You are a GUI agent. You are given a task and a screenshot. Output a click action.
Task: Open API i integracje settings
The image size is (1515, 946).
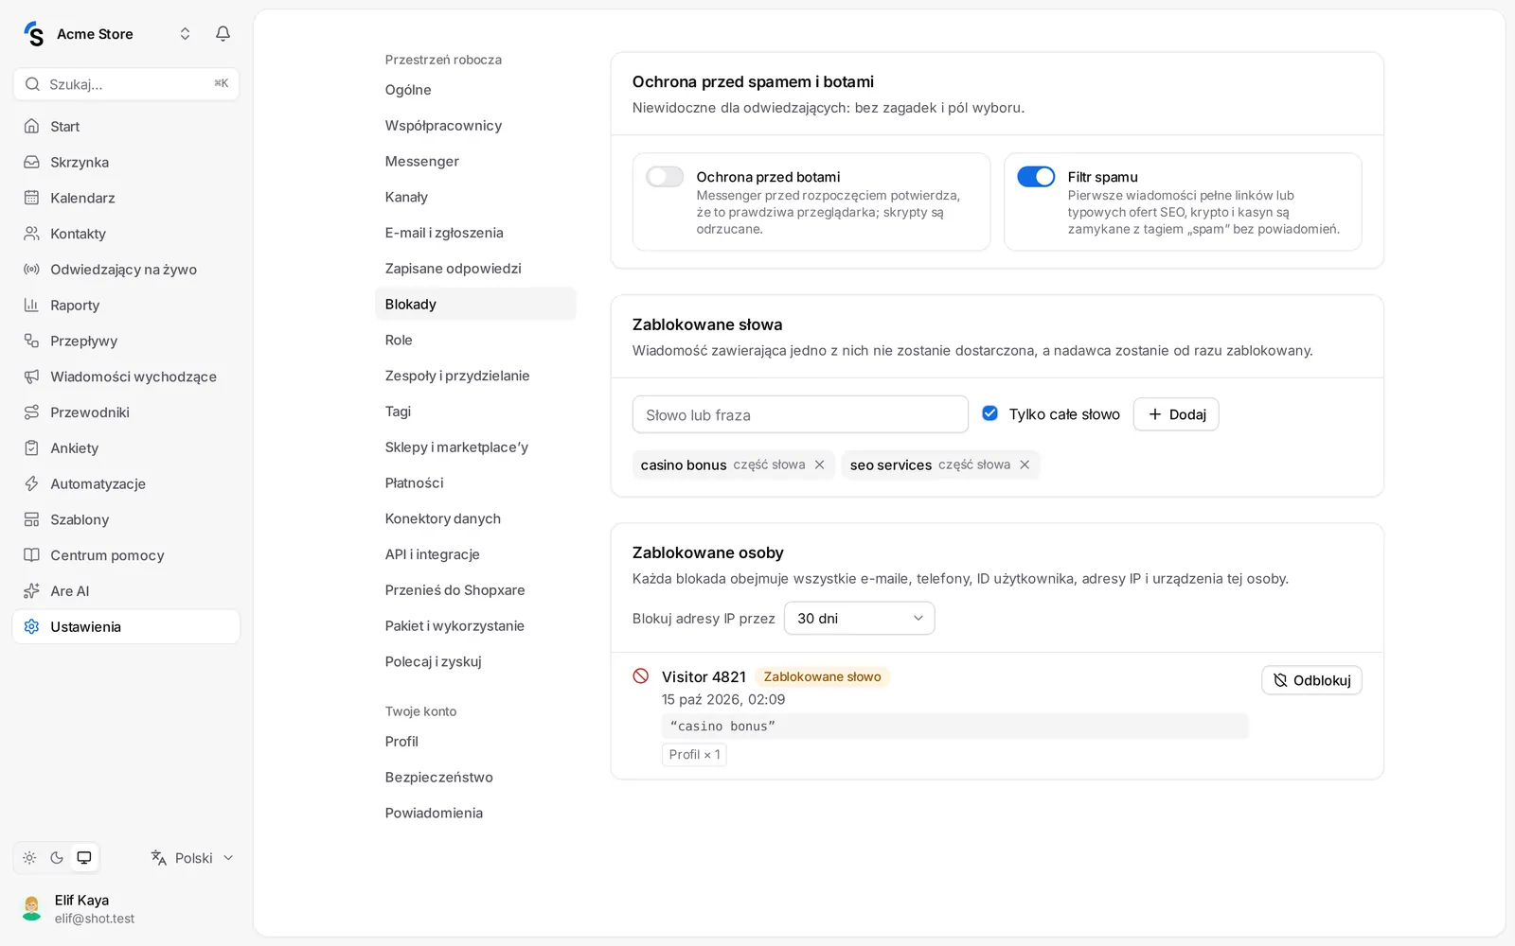coord(474,554)
